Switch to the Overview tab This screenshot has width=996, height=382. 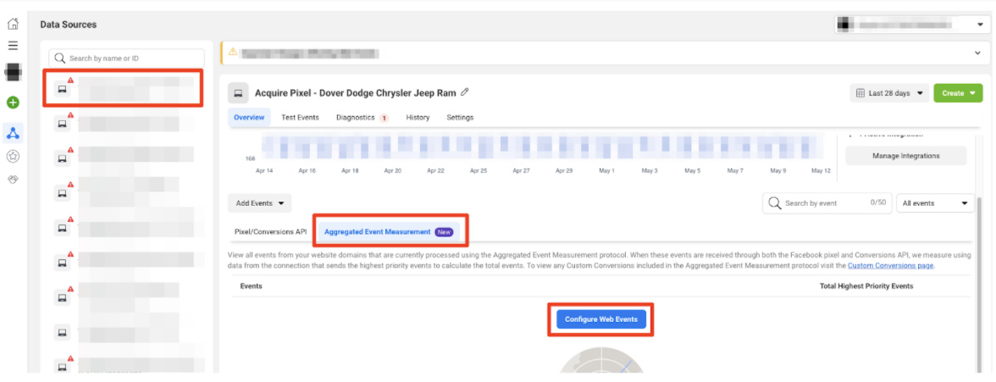point(249,118)
